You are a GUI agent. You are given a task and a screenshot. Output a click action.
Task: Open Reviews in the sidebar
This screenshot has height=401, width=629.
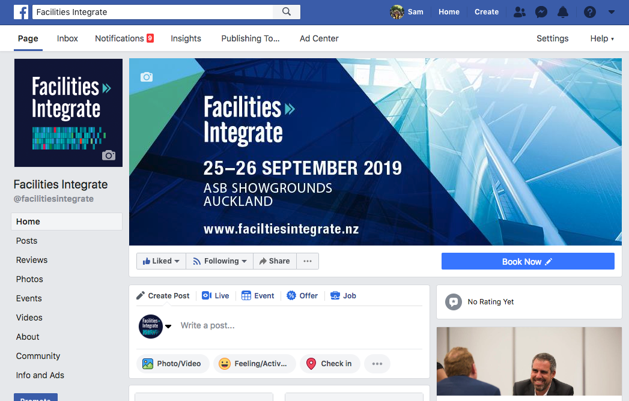[x=32, y=260]
